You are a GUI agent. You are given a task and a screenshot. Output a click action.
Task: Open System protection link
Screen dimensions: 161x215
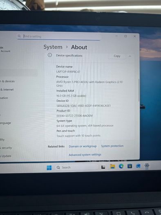tap(112, 146)
